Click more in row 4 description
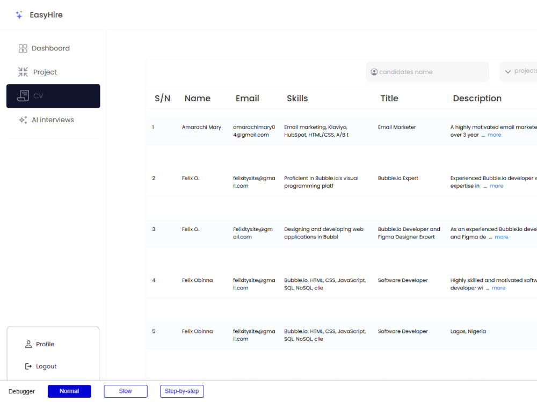 click(498, 288)
